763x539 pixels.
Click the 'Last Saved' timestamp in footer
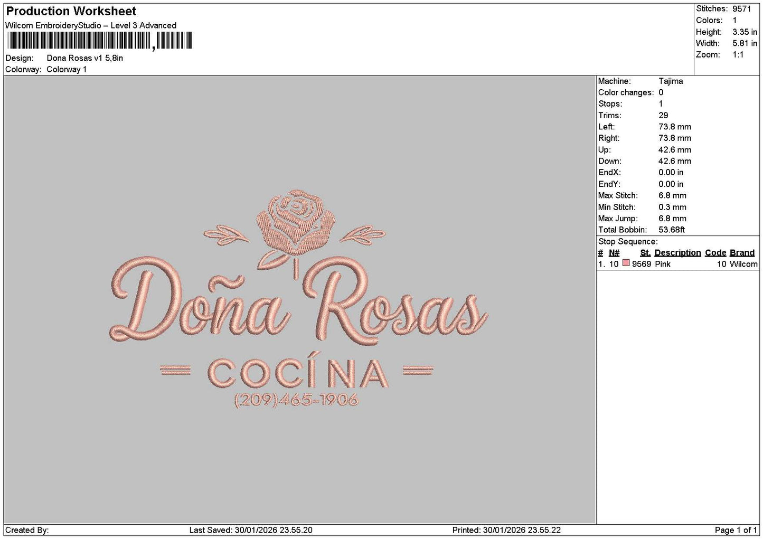(251, 530)
